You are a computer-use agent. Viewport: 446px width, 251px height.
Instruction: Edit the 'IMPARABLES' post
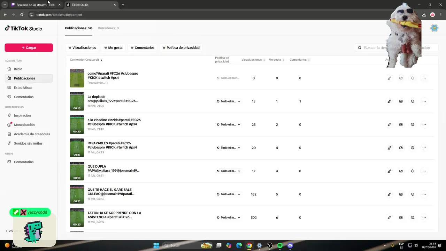(x=389, y=148)
